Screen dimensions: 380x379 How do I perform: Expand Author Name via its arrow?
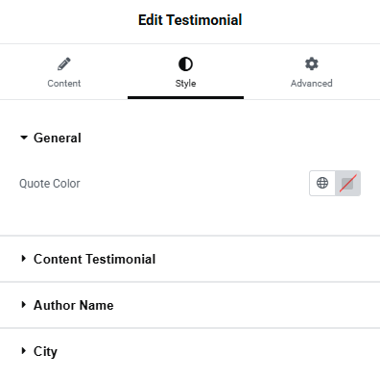(23, 305)
